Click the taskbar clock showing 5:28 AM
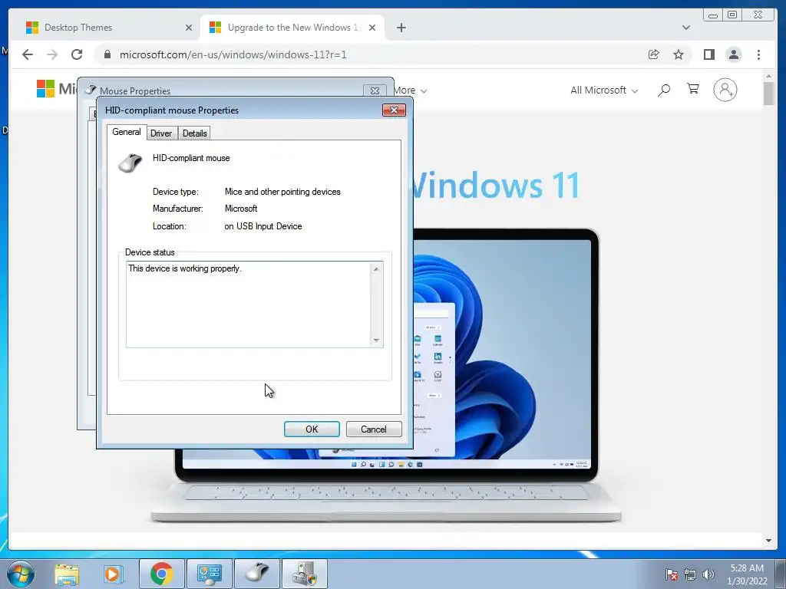786x589 pixels. [x=747, y=574]
